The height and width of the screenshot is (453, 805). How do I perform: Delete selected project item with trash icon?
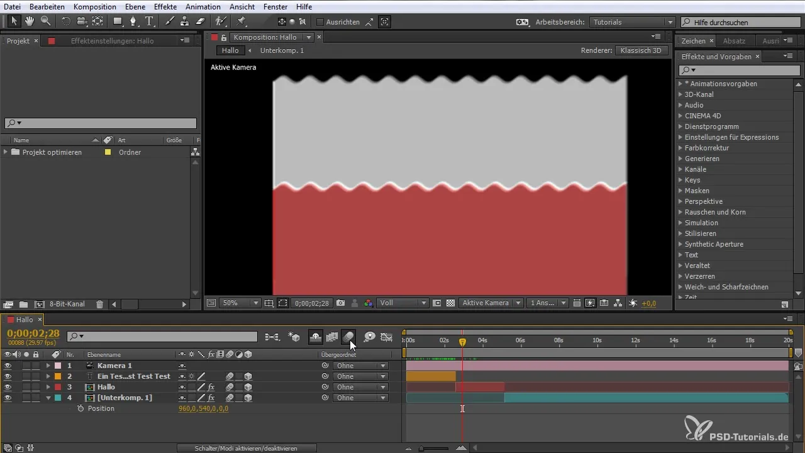[99, 304]
